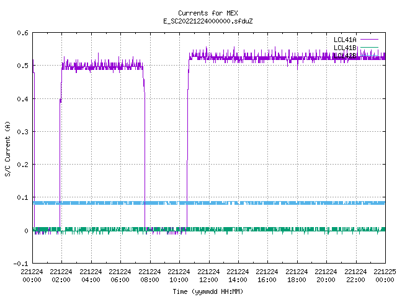397x297 pixels.
Task: Click the y-axis label 'S/C Current (A)'
Action: pos(8,149)
